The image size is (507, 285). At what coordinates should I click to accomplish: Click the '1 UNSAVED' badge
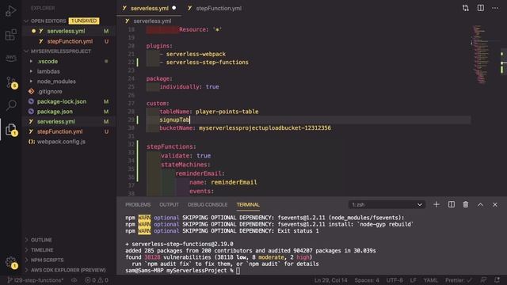point(84,21)
